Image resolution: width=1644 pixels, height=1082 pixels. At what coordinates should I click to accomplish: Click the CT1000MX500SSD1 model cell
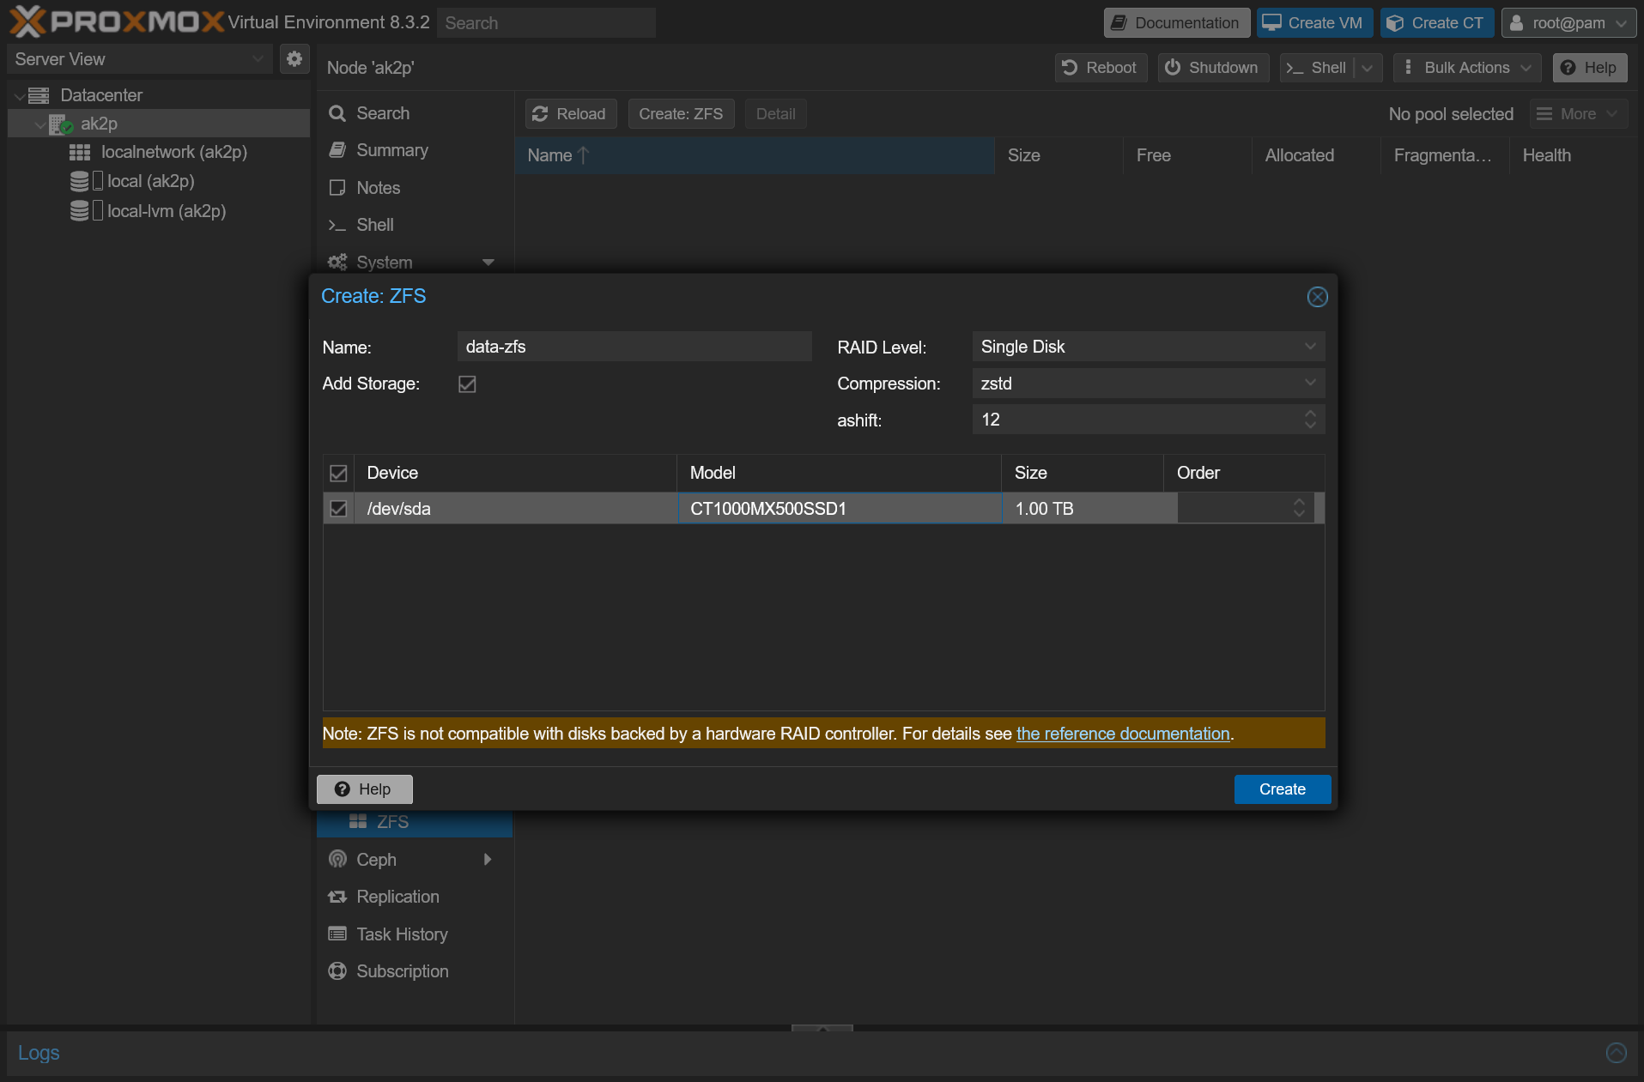[840, 509]
